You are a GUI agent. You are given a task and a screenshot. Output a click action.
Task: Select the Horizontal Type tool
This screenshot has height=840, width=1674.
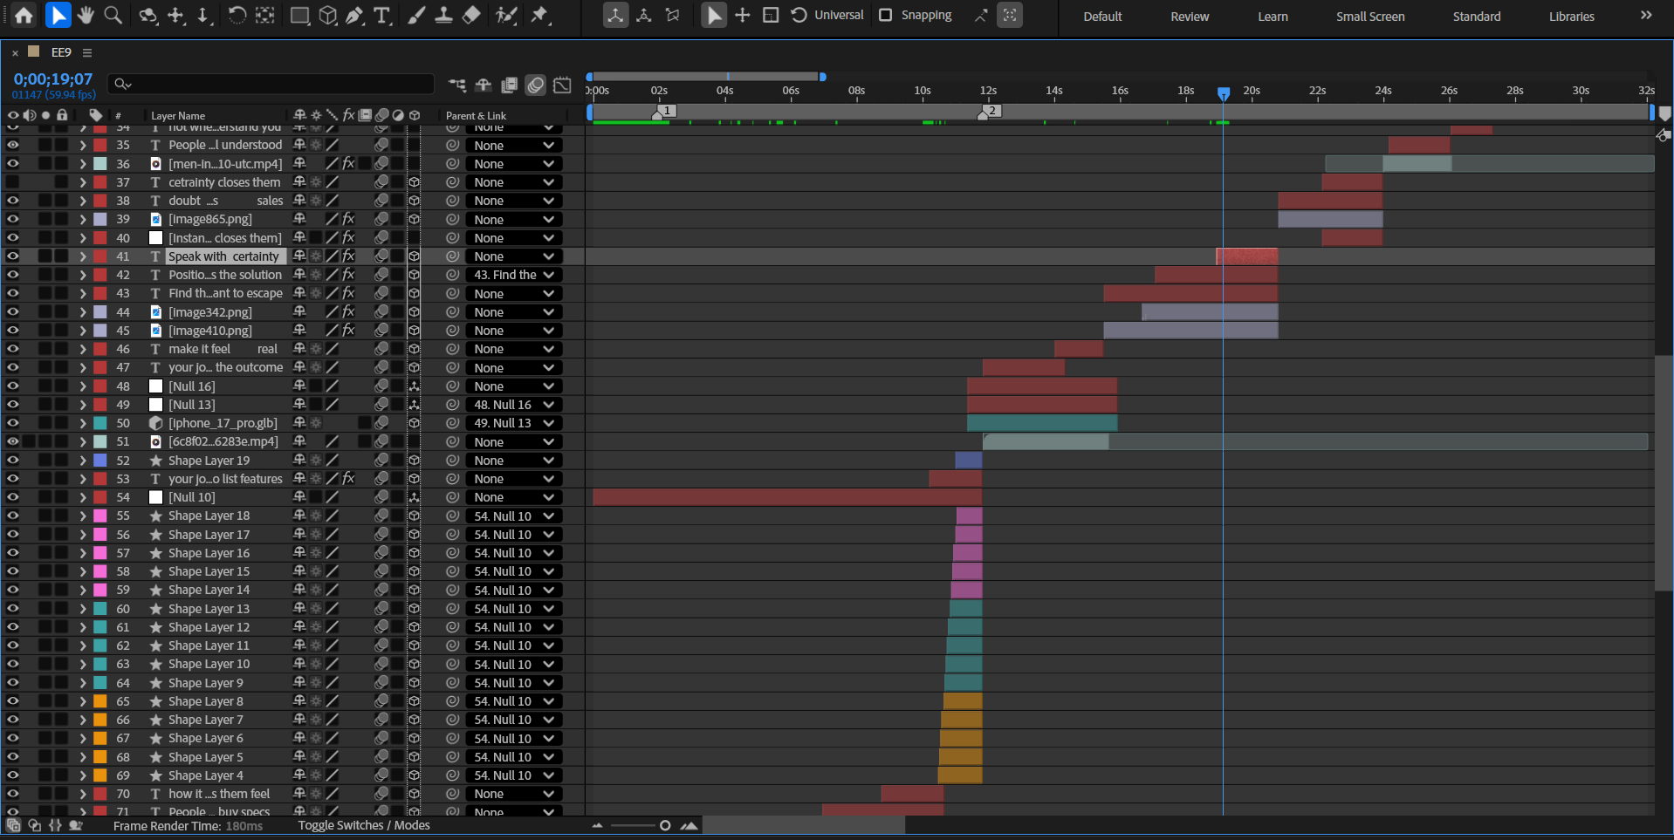(x=382, y=16)
